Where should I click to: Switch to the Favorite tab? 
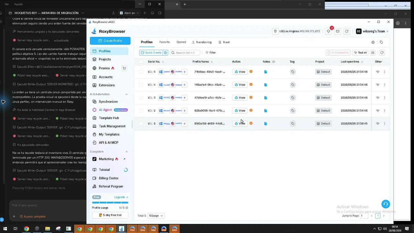pyautogui.click(x=164, y=42)
